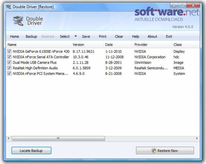This screenshot has height=164, width=206.
Task: Click date 1-11-2010 cell
Action: click(x=113, y=51)
